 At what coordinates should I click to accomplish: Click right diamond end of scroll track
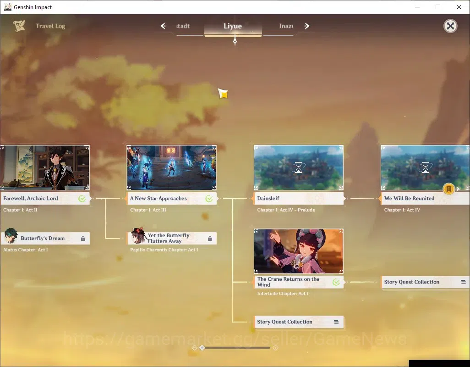275,348
